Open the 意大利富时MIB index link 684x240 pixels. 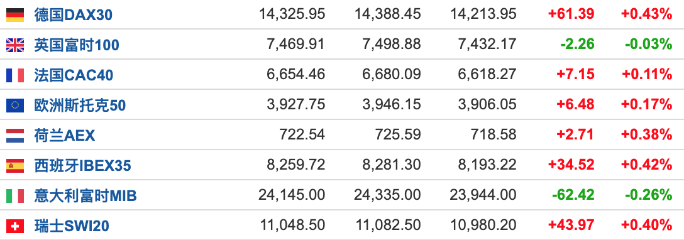pyautogui.click(x=85, y=195)
